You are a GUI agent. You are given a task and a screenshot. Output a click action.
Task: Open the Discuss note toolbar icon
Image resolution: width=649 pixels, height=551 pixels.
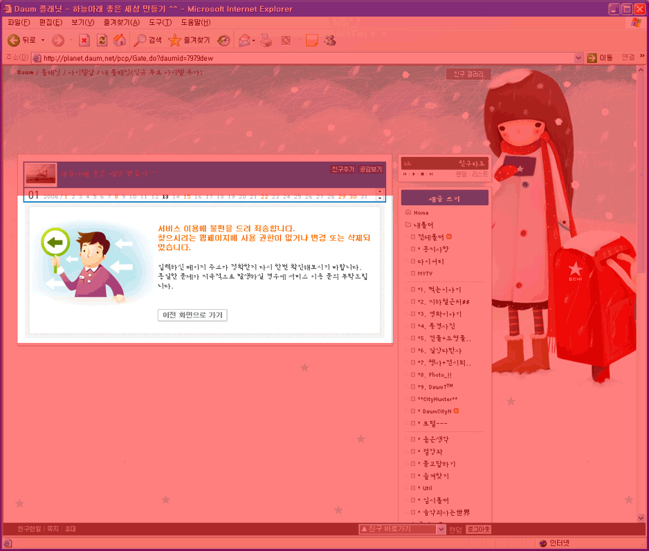pyautogui.click(x=311, y=40)
